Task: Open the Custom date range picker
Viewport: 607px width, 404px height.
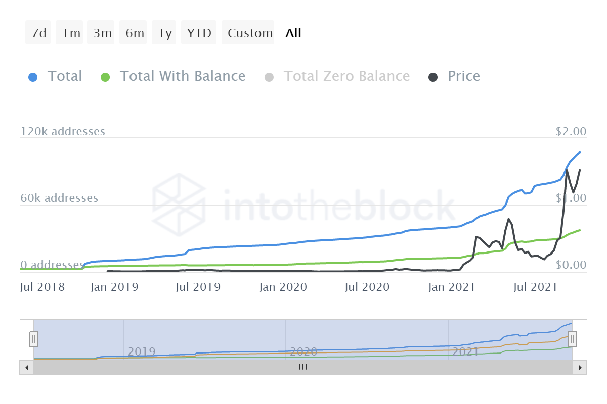Action: (250, 33)
